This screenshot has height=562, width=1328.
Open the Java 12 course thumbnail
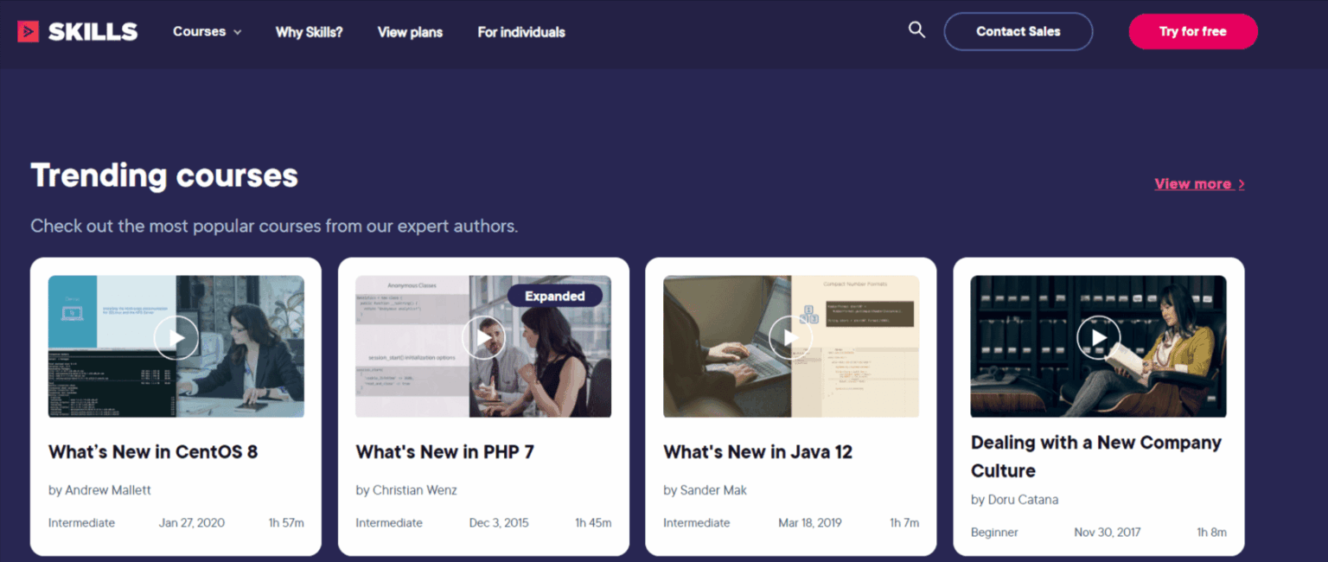[x=791, y=346]
